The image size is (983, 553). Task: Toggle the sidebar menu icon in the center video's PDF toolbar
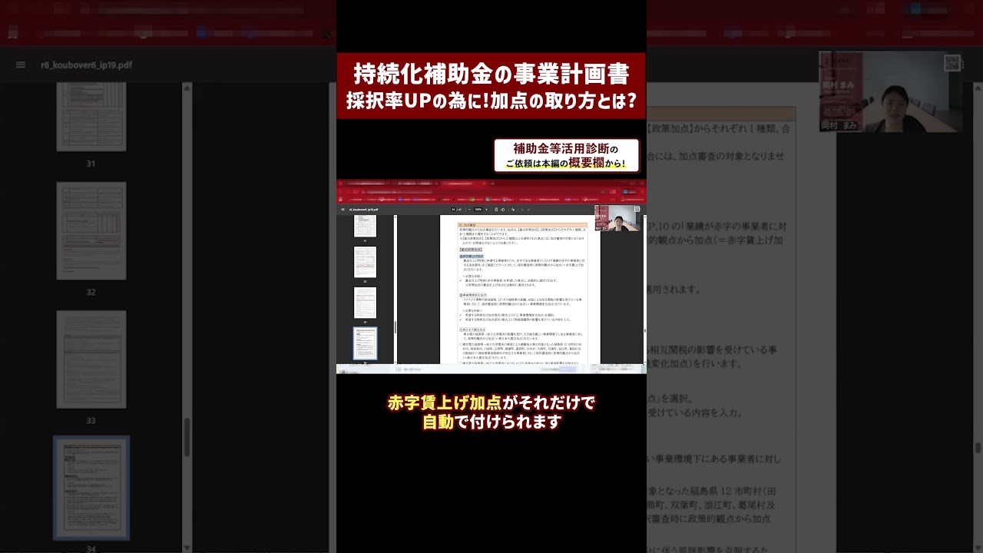pyautogui.click(x=343, y=209)
